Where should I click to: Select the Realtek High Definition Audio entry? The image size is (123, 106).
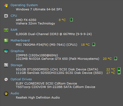click(x=38, y=97)
